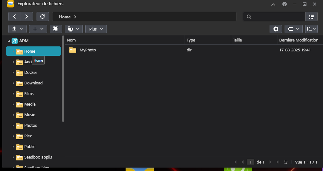This screenshot has height=171, width=323.
Task: Select the Plex folder
Action: pyautogui.click(x=28, y=136)
